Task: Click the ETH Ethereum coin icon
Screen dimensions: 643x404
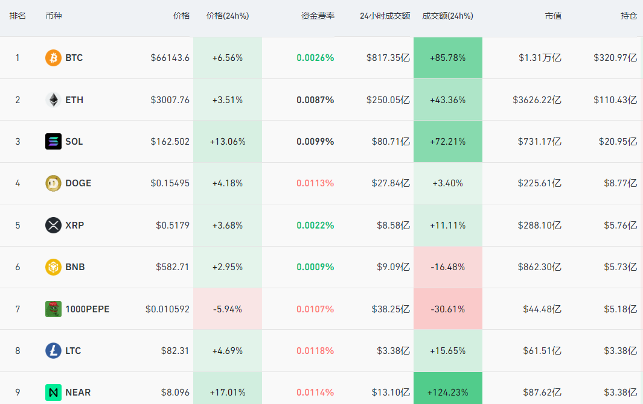Action: [53, 99]
